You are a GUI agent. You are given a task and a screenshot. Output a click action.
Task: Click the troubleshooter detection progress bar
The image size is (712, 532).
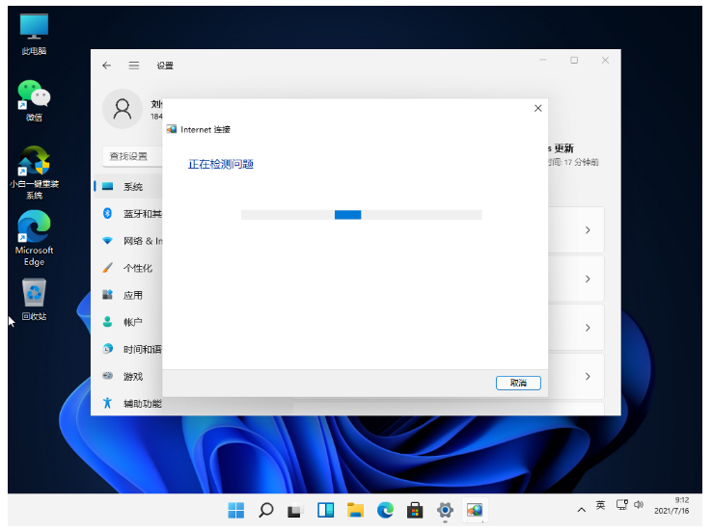pos(361,214)
